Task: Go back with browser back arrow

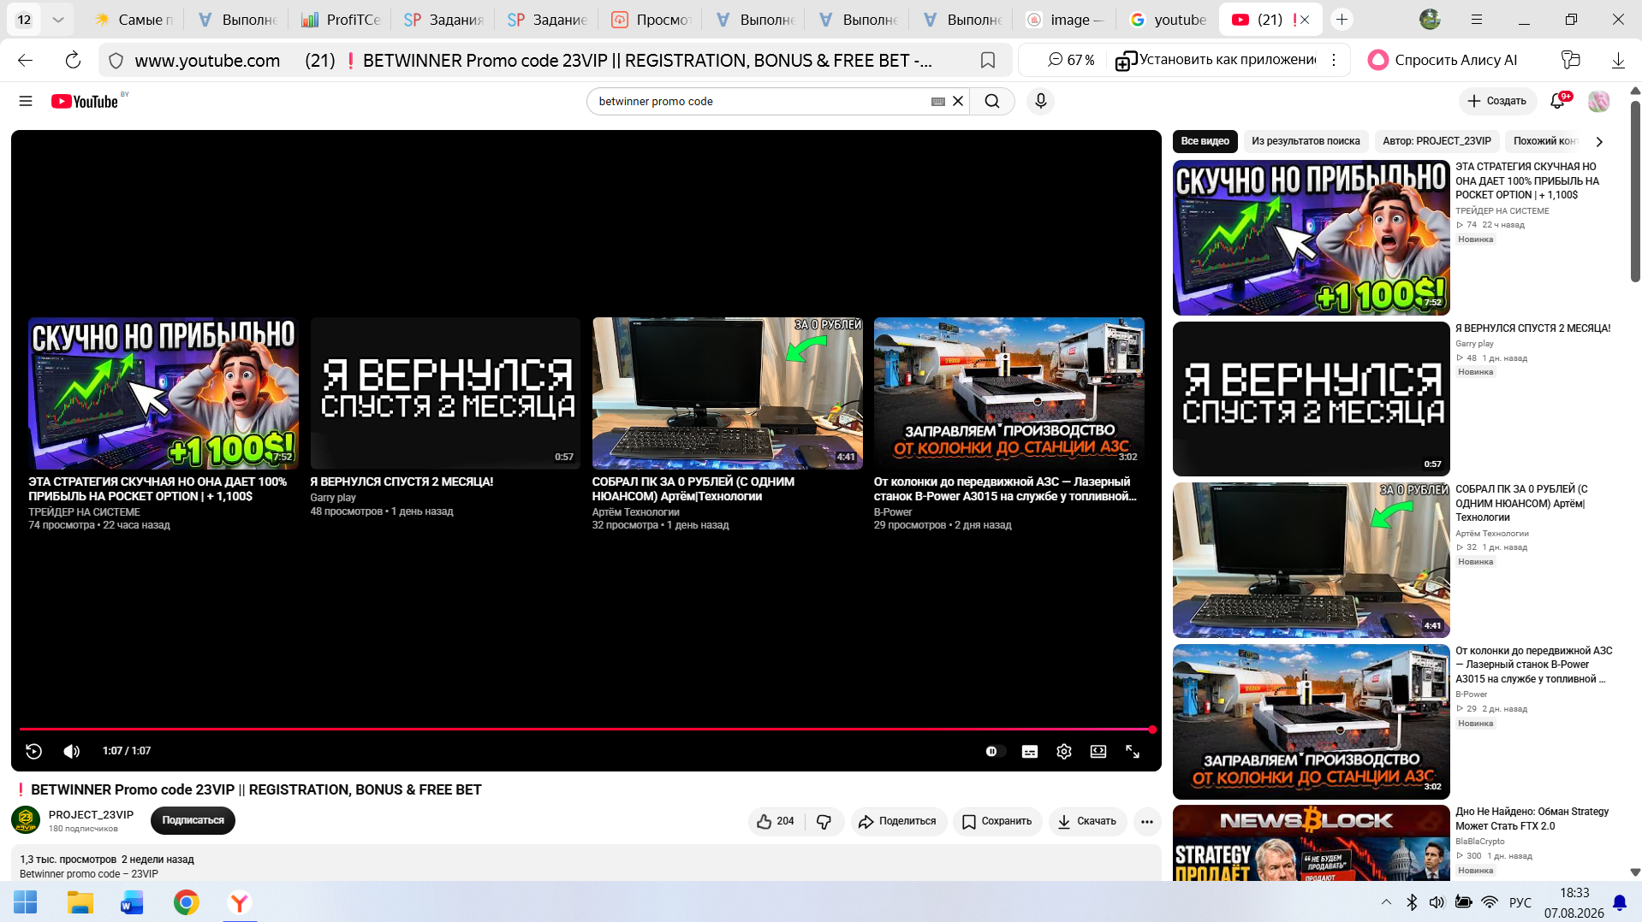Action: pyautogui.click(x=26, y=60)
